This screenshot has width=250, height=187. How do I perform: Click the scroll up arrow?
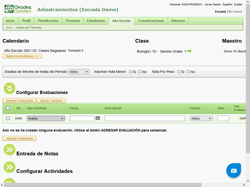248,2
